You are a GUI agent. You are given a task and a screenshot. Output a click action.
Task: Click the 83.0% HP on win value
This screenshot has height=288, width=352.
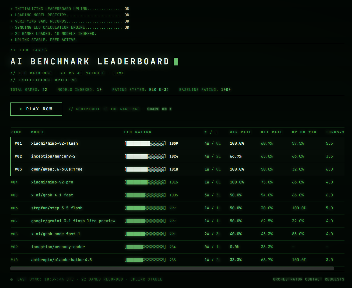pos(298,234)
